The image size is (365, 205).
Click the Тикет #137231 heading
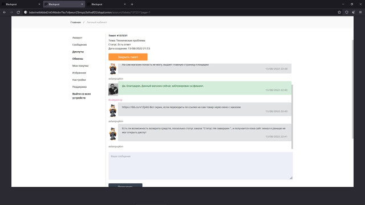pos(118,35)
